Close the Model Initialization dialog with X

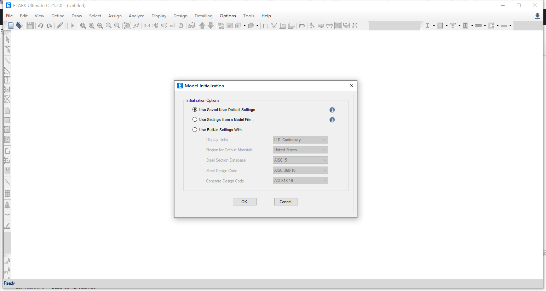(352, 86)
